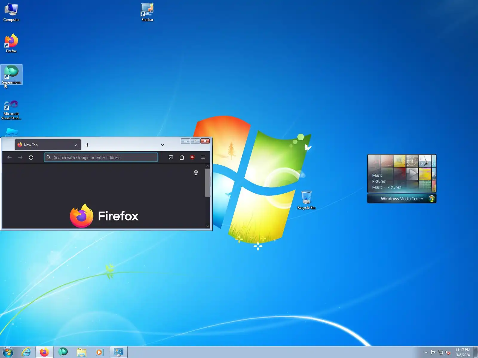Select the Supermium desktop shortcut
The width and height of the screenshot is (478, 358).
point(11,75)
